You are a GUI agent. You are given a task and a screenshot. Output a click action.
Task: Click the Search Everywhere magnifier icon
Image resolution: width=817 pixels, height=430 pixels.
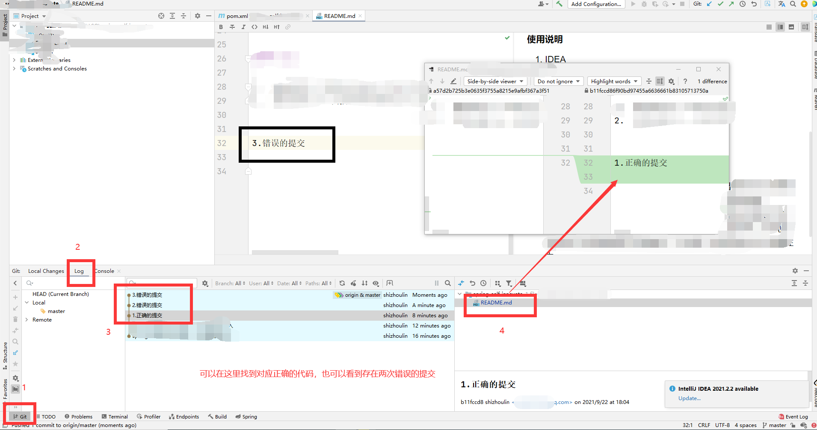[x=793, y=4]
